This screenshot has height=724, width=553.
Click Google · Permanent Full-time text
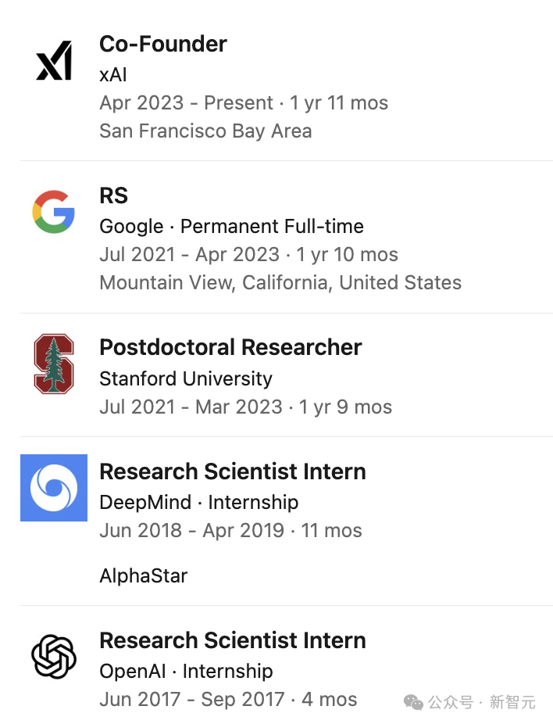click(x=231, y=227)
